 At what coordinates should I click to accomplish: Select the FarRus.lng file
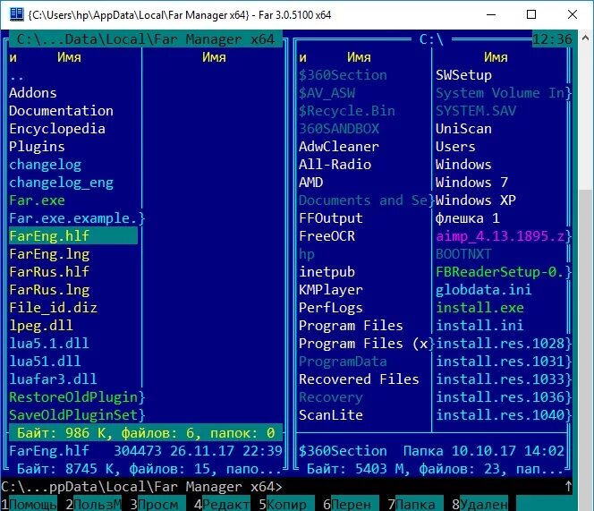49,290
